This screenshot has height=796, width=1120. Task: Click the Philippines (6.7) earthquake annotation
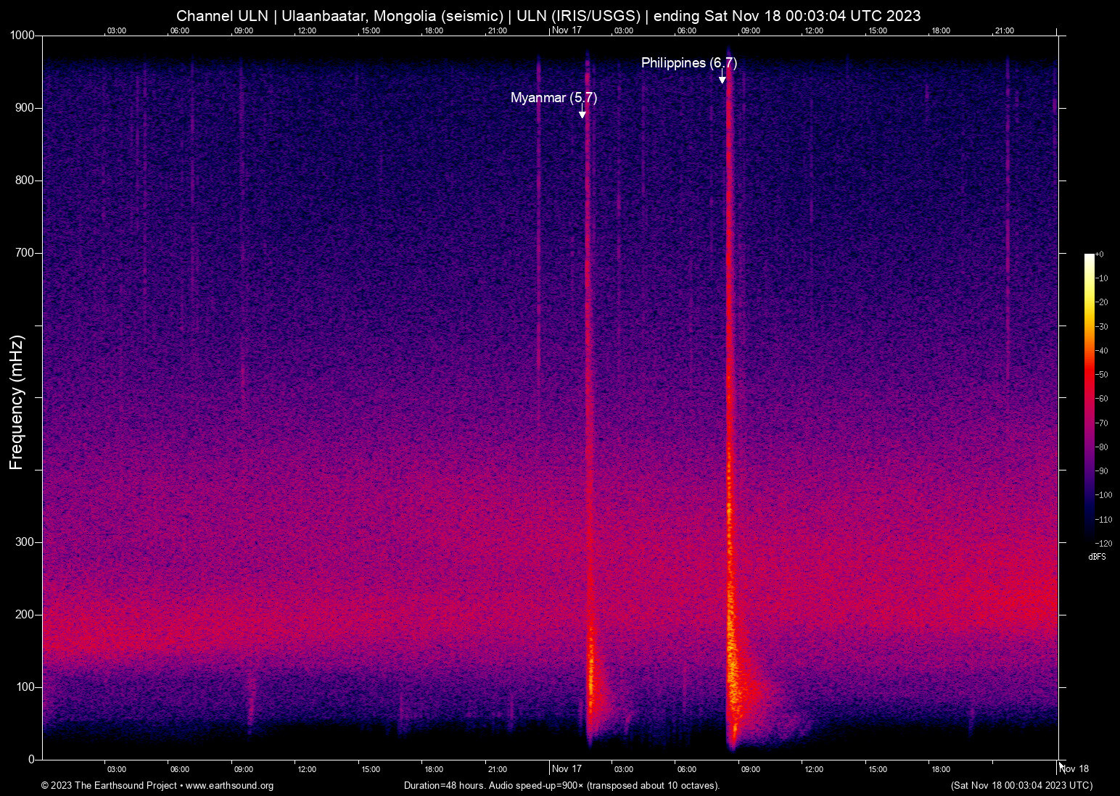(688, 63)
